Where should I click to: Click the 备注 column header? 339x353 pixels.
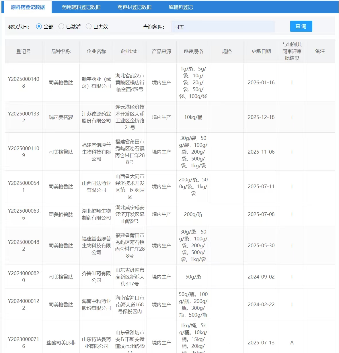point(320,51)
